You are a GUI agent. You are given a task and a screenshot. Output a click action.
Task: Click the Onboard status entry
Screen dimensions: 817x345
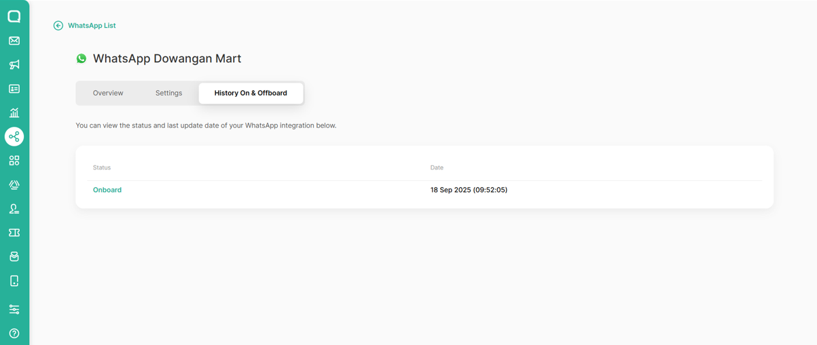(x=107, y=190)
